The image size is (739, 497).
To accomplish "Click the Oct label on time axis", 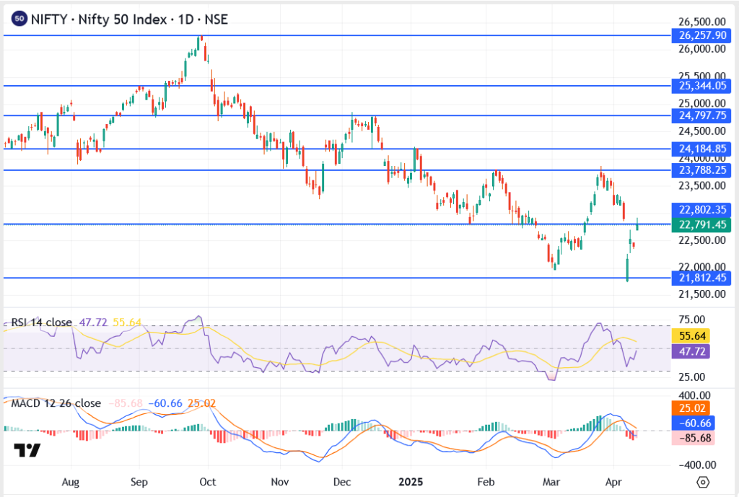I will click(208, 481).
